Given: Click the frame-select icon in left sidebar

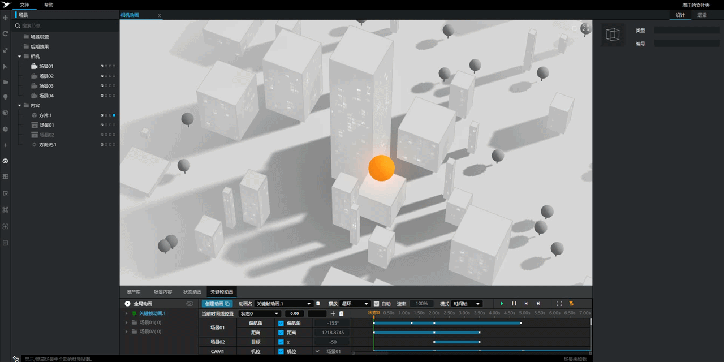Looking at the screenshot, I should (x=6, y=193).
